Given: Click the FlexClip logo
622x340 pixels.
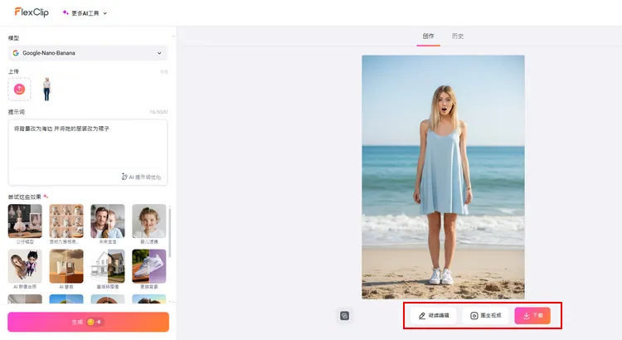Looking at the screenshot, I should (31, 12).
